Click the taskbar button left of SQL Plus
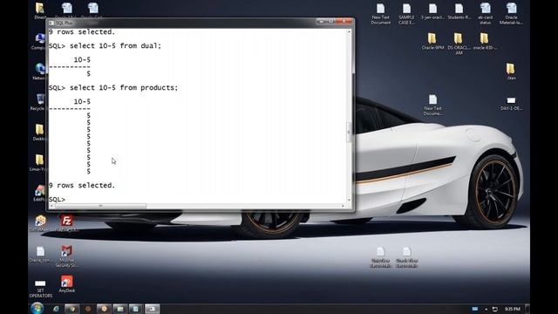The image size is (558, 314). coord(136,309)
